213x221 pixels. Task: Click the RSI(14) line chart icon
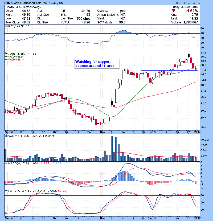[x=6, y=26]
